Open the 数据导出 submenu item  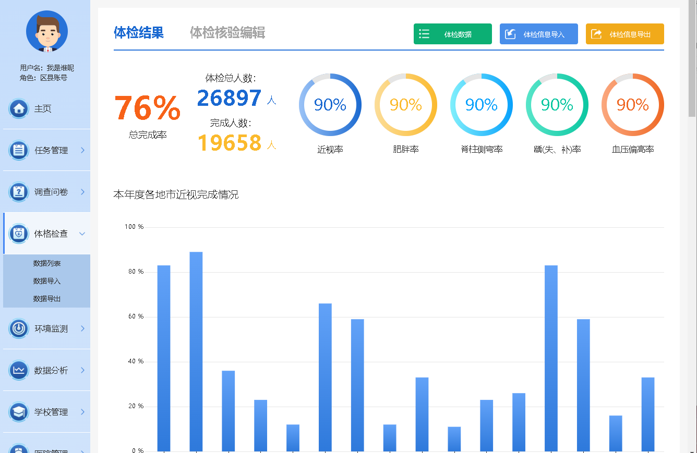click(x=47, y=299)
